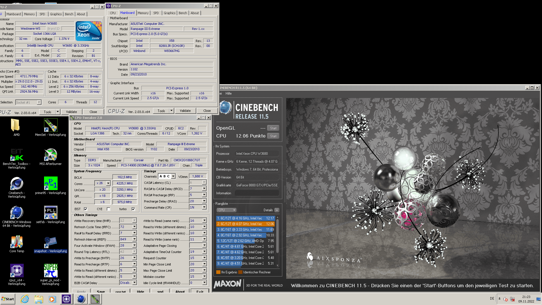Click the Exit button in CPU-Tweaker
The image size is (542, 305).
[200, 291]
